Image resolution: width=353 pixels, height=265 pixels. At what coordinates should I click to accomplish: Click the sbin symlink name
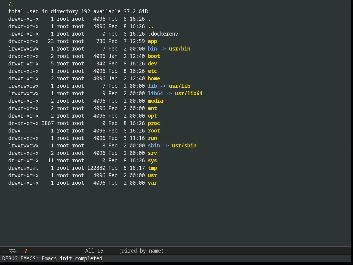(154, 146)
